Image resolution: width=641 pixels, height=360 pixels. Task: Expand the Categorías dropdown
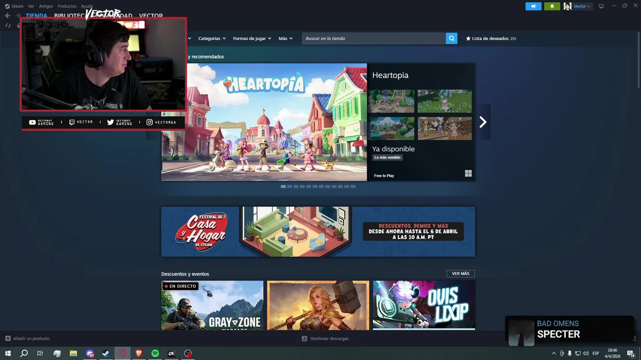point(212,38)
